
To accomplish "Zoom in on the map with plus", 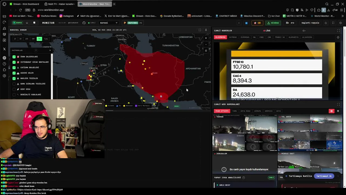I will (x=206, y=38).
